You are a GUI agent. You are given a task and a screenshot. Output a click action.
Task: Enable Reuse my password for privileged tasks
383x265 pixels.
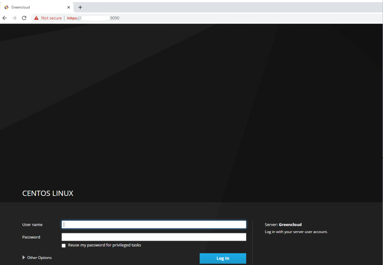coord(64,246)
